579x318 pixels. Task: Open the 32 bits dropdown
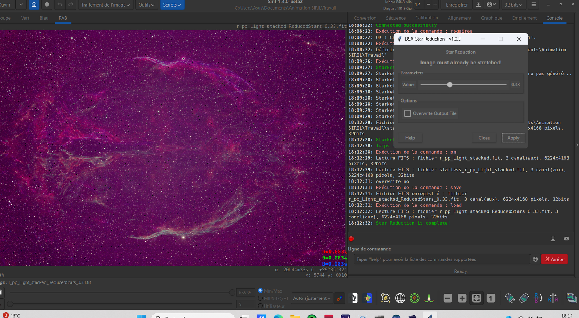(x=513, y=5)
